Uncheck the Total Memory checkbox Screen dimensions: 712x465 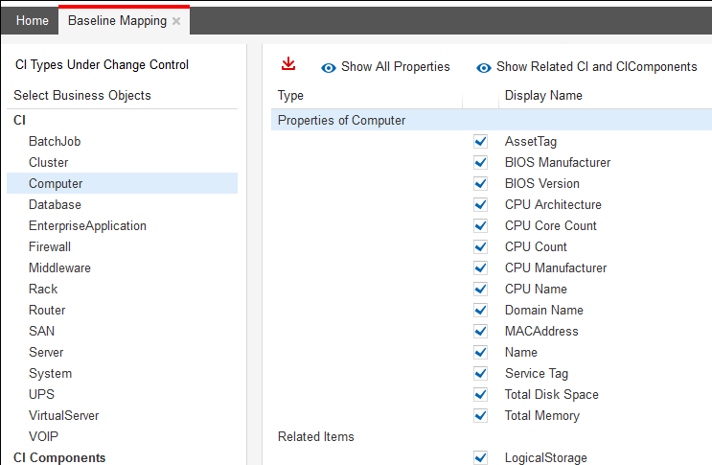481,416
